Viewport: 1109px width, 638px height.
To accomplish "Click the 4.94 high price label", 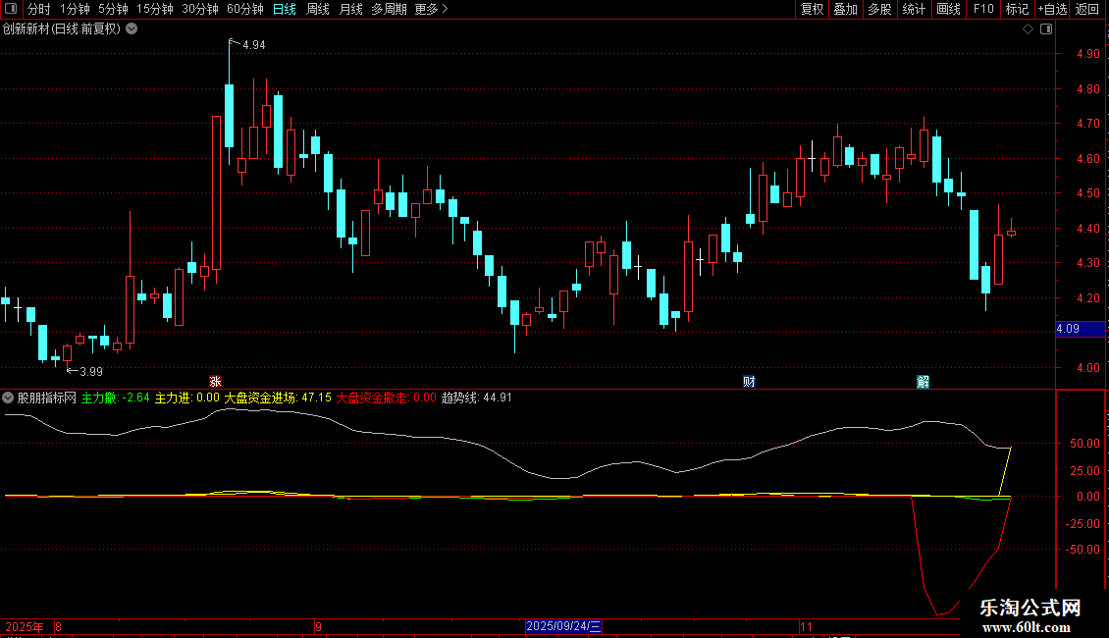I will 254,44.
